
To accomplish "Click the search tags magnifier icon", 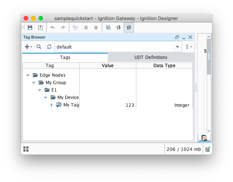I will tap(39, 47).
